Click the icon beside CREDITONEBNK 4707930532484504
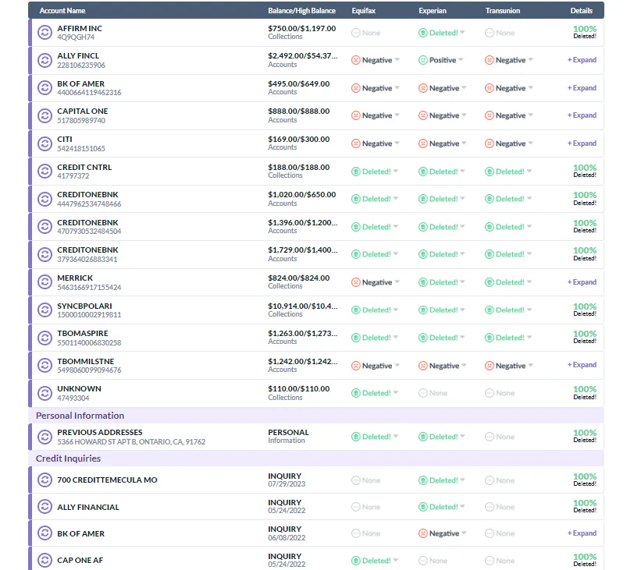Image resolution: width=634 pixels, height=570 pixels. click(x=45, y=227)
